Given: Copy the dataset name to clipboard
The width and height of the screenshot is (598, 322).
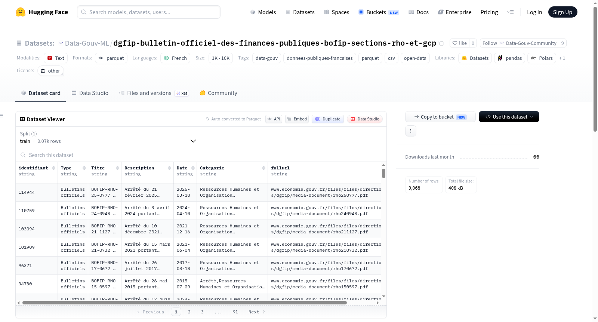Looking at the screenshot, I should [x=441, y=43].
